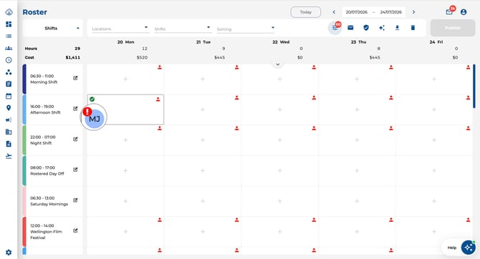Click the Morning Shift label

(44, 82)
